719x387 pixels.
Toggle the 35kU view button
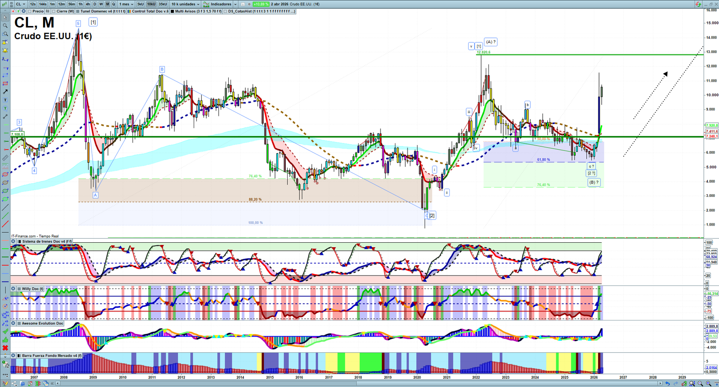(x=163, y=4)
